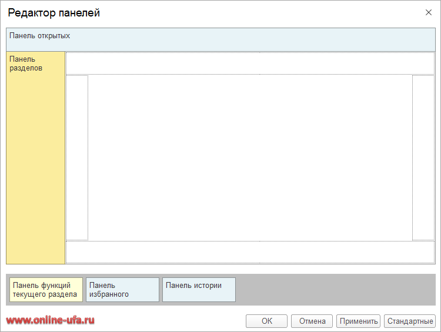Click the Редактор панелей title text

coord(54,13)
